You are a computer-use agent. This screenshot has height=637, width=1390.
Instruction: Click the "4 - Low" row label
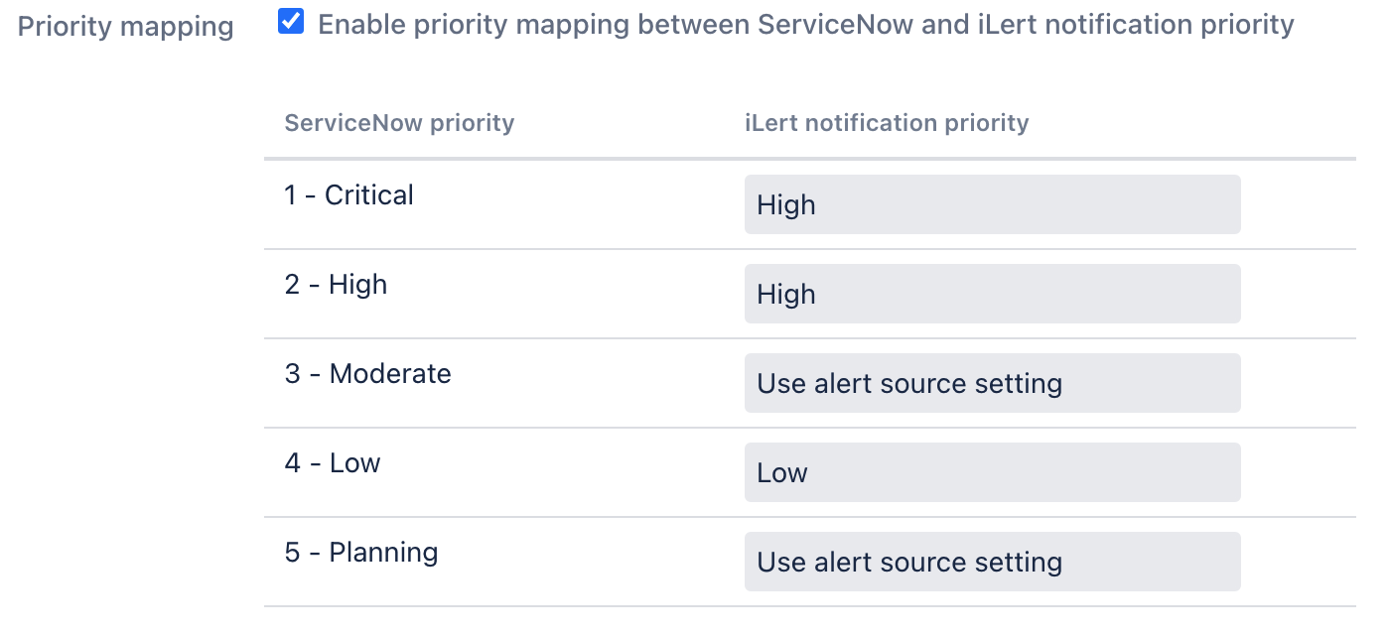333,463
